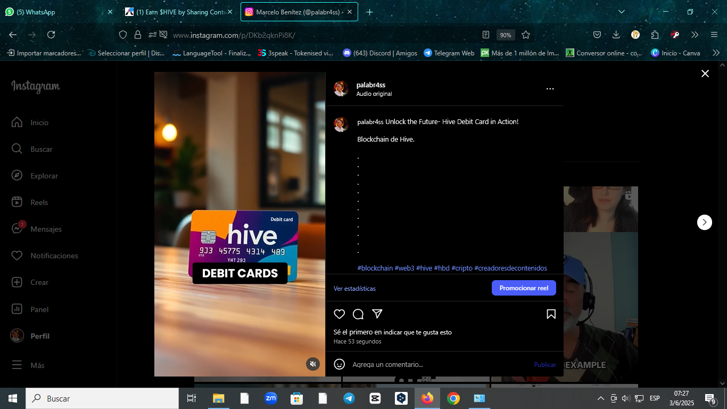Mute or unmute the reel audio

coord(313,364)
